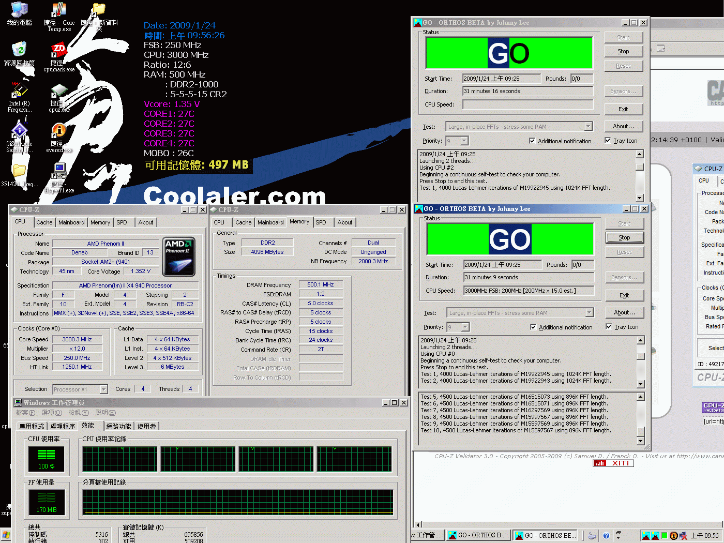The width and height of the screenshot is (724, 543).
Task: Click scroll-up arrow of Test 5–10 log list
Action: click(x=641, y=397)
